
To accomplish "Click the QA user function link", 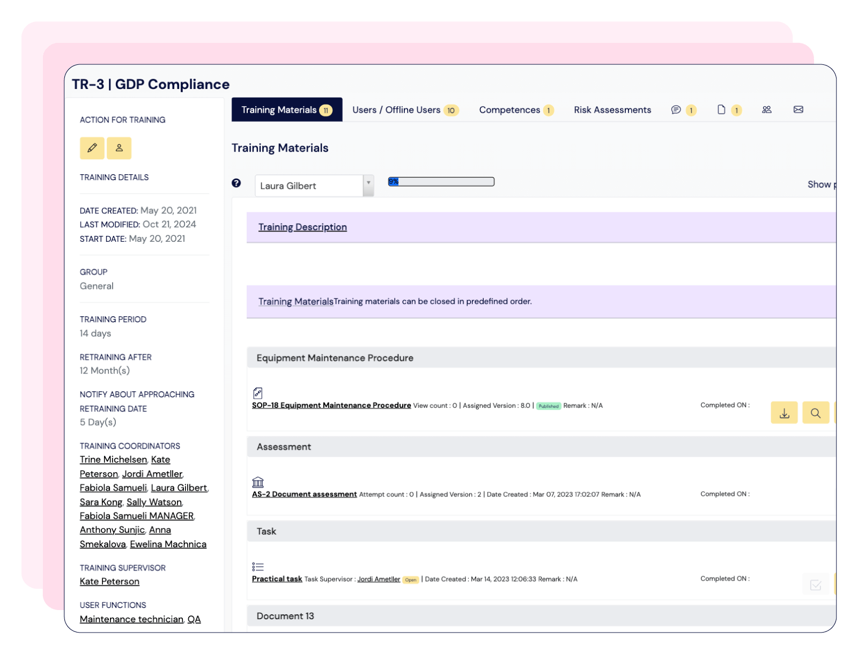I will point(194,620).
